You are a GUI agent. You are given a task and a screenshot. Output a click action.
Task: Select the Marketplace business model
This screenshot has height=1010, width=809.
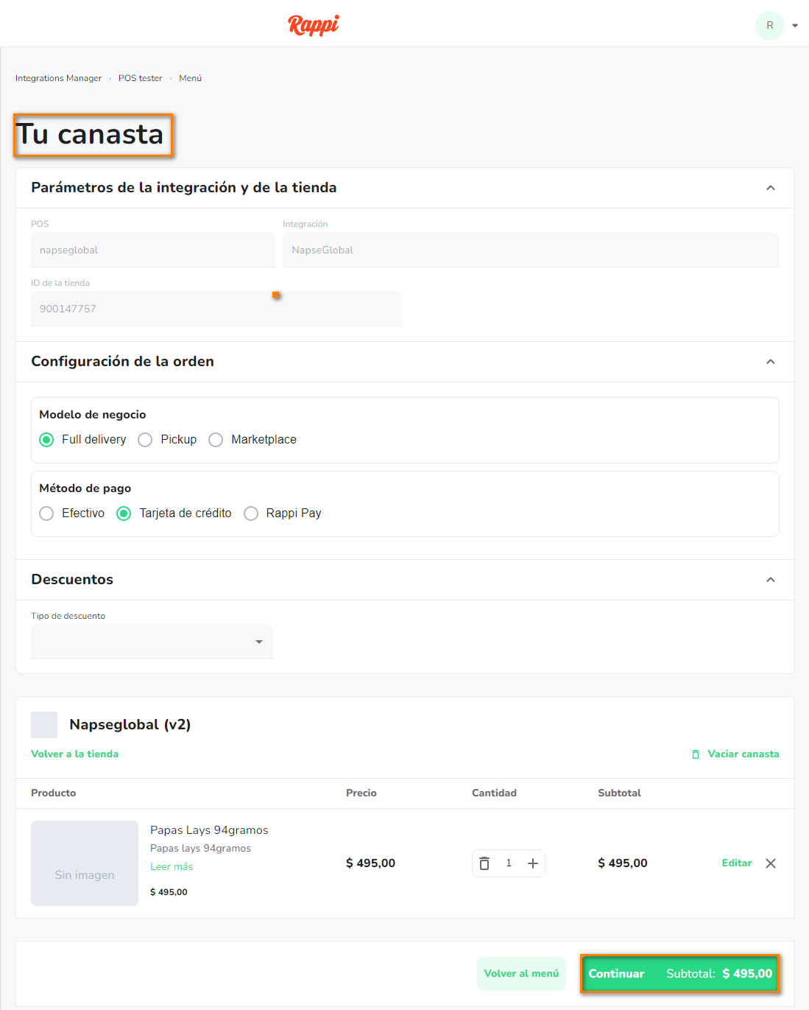point(216,440)
